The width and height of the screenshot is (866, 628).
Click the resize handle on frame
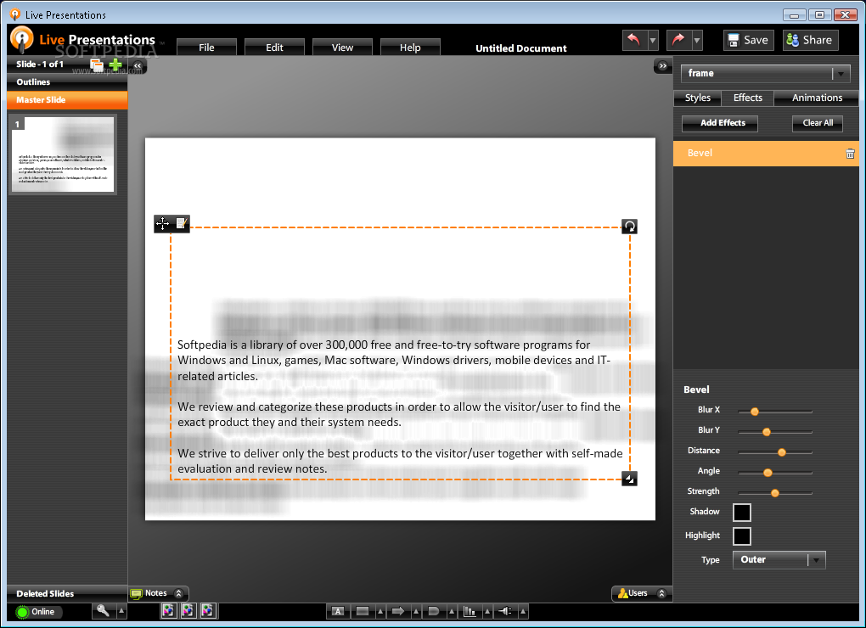click(x=630, y=479)
